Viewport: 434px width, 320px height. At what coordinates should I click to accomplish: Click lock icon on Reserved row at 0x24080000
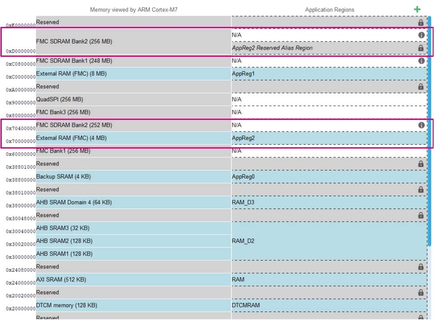click(x=421, y=267)
